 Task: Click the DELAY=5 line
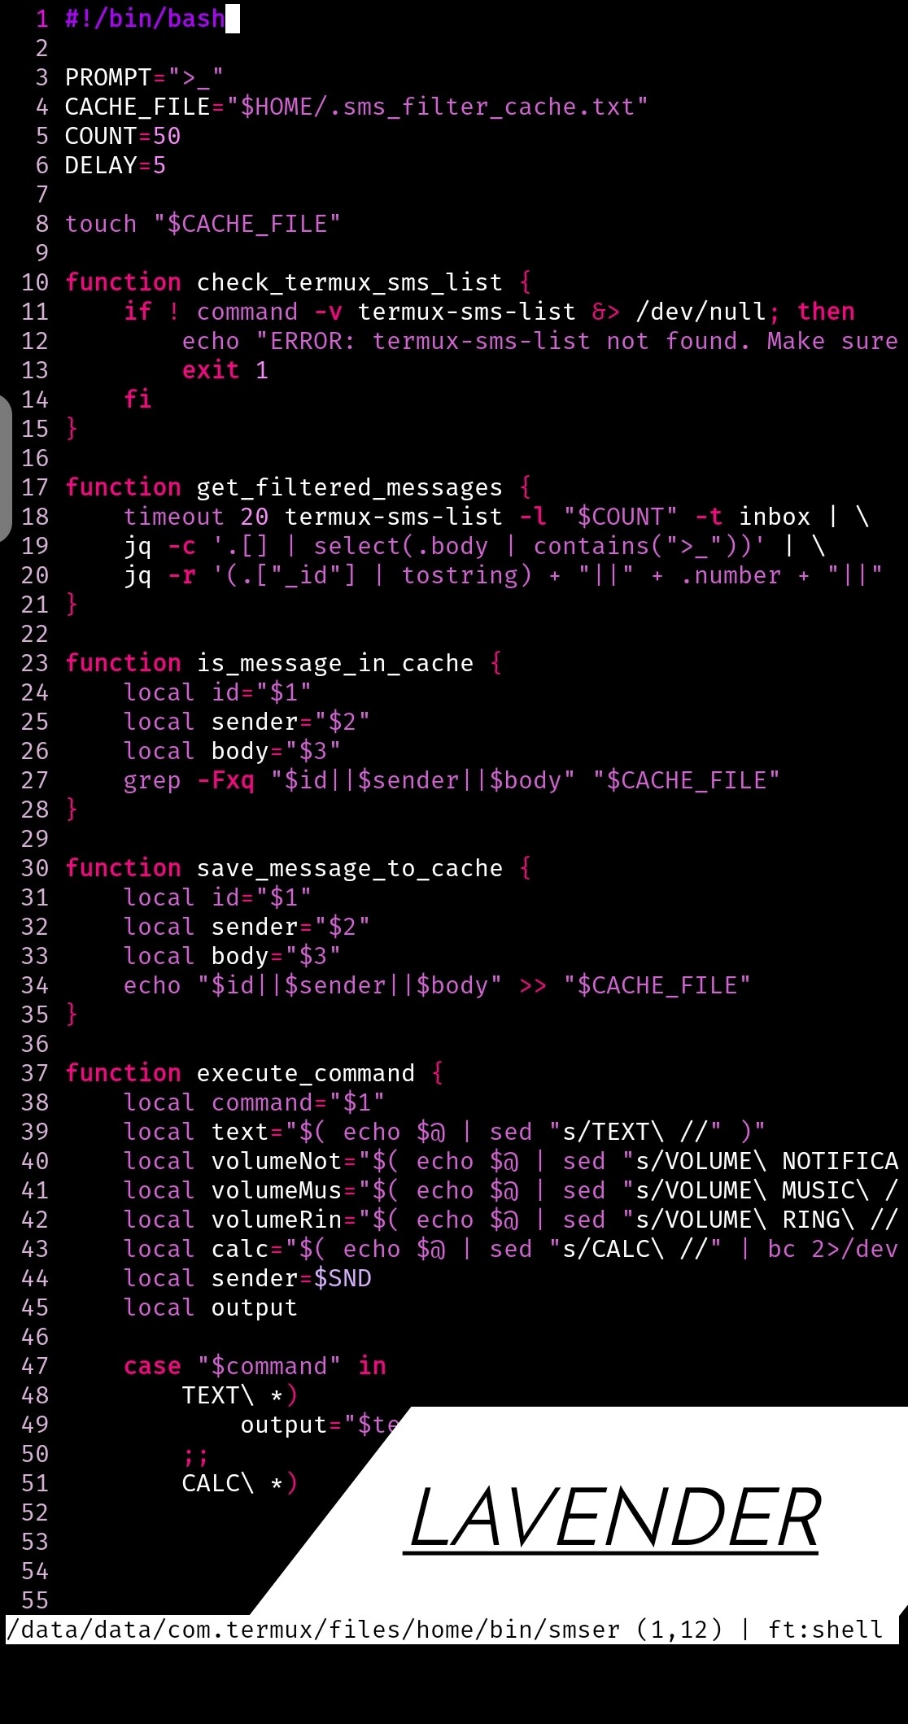116,165
